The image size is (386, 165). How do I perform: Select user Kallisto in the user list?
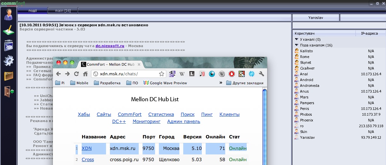[x=306, y=51]
